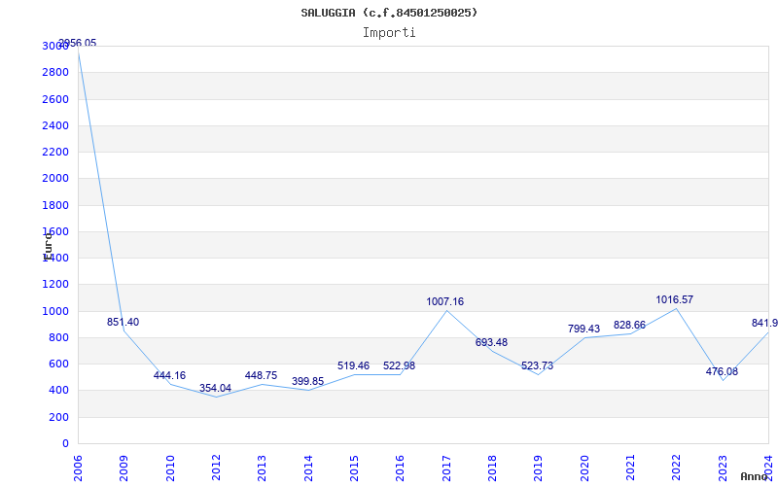Click x-axis year 2013
This screenshot has width=778, height=486.
point(262,469)
